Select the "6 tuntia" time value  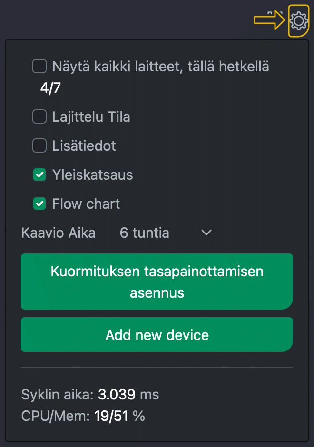point(144,233)
